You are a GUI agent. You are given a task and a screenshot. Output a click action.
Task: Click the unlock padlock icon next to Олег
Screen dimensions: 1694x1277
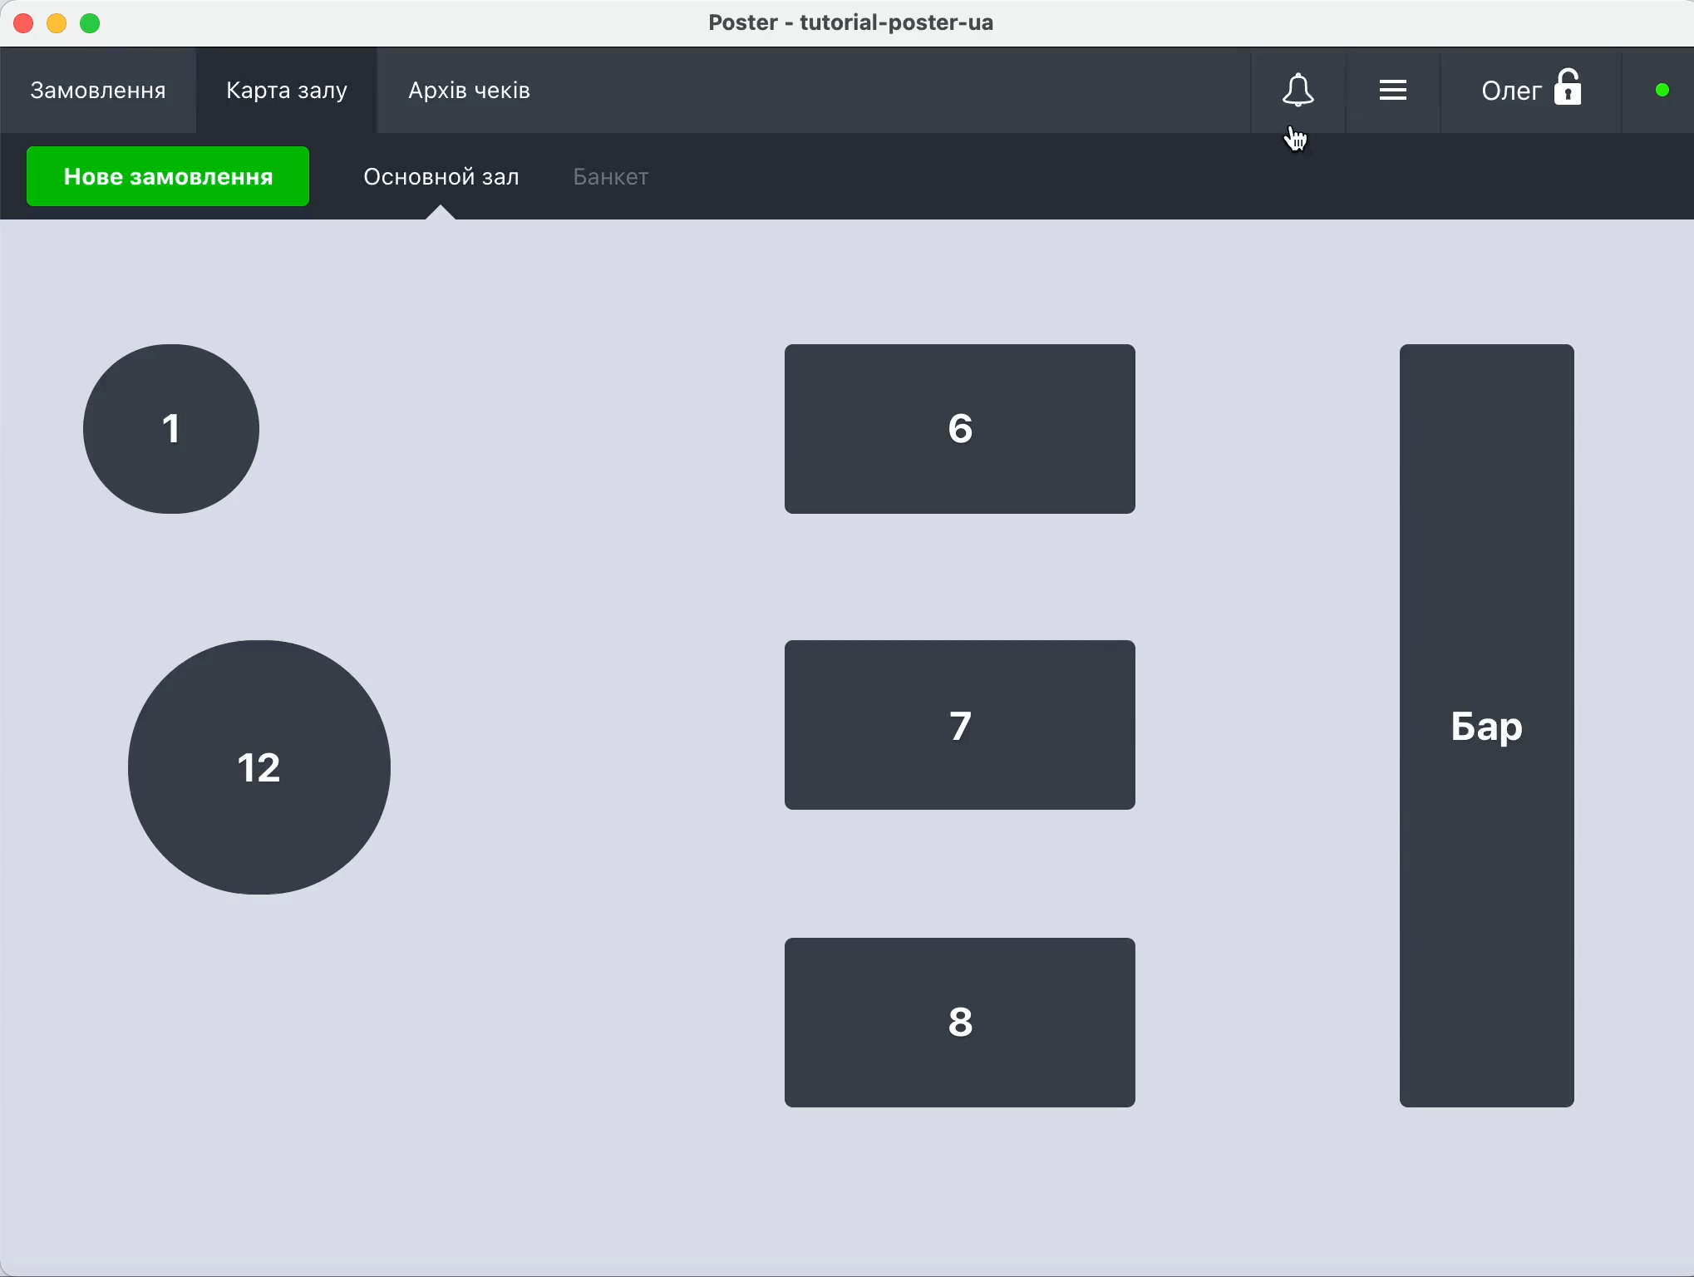(x=1568, y=88)
